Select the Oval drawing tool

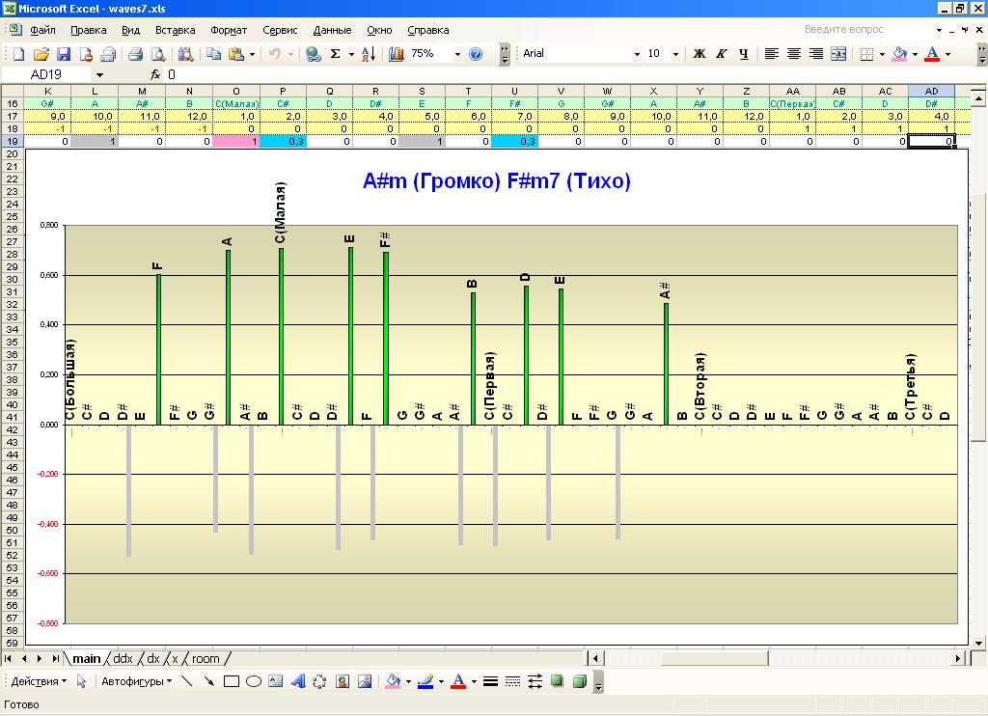(x=254, y=681)
